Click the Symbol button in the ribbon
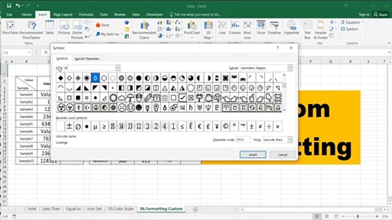392x220 pixels. point(349,29)
